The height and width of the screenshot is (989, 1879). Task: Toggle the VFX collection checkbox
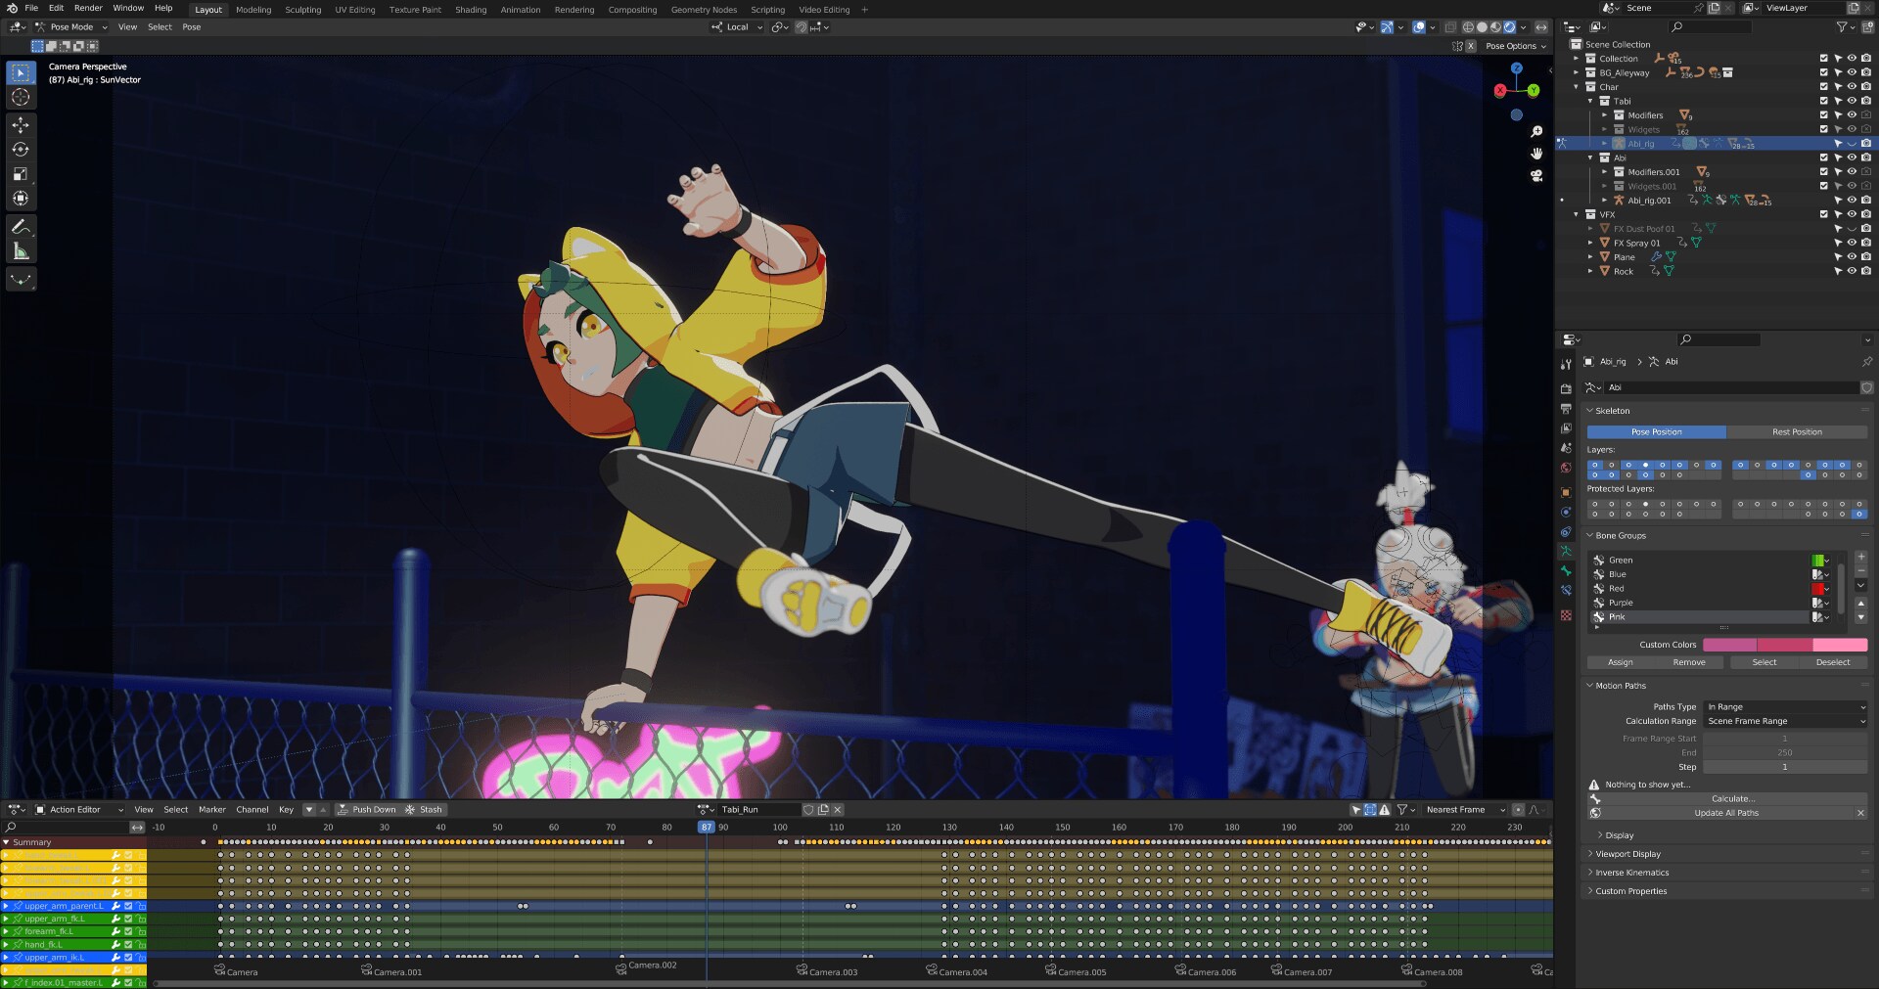tap(1823, 214)
